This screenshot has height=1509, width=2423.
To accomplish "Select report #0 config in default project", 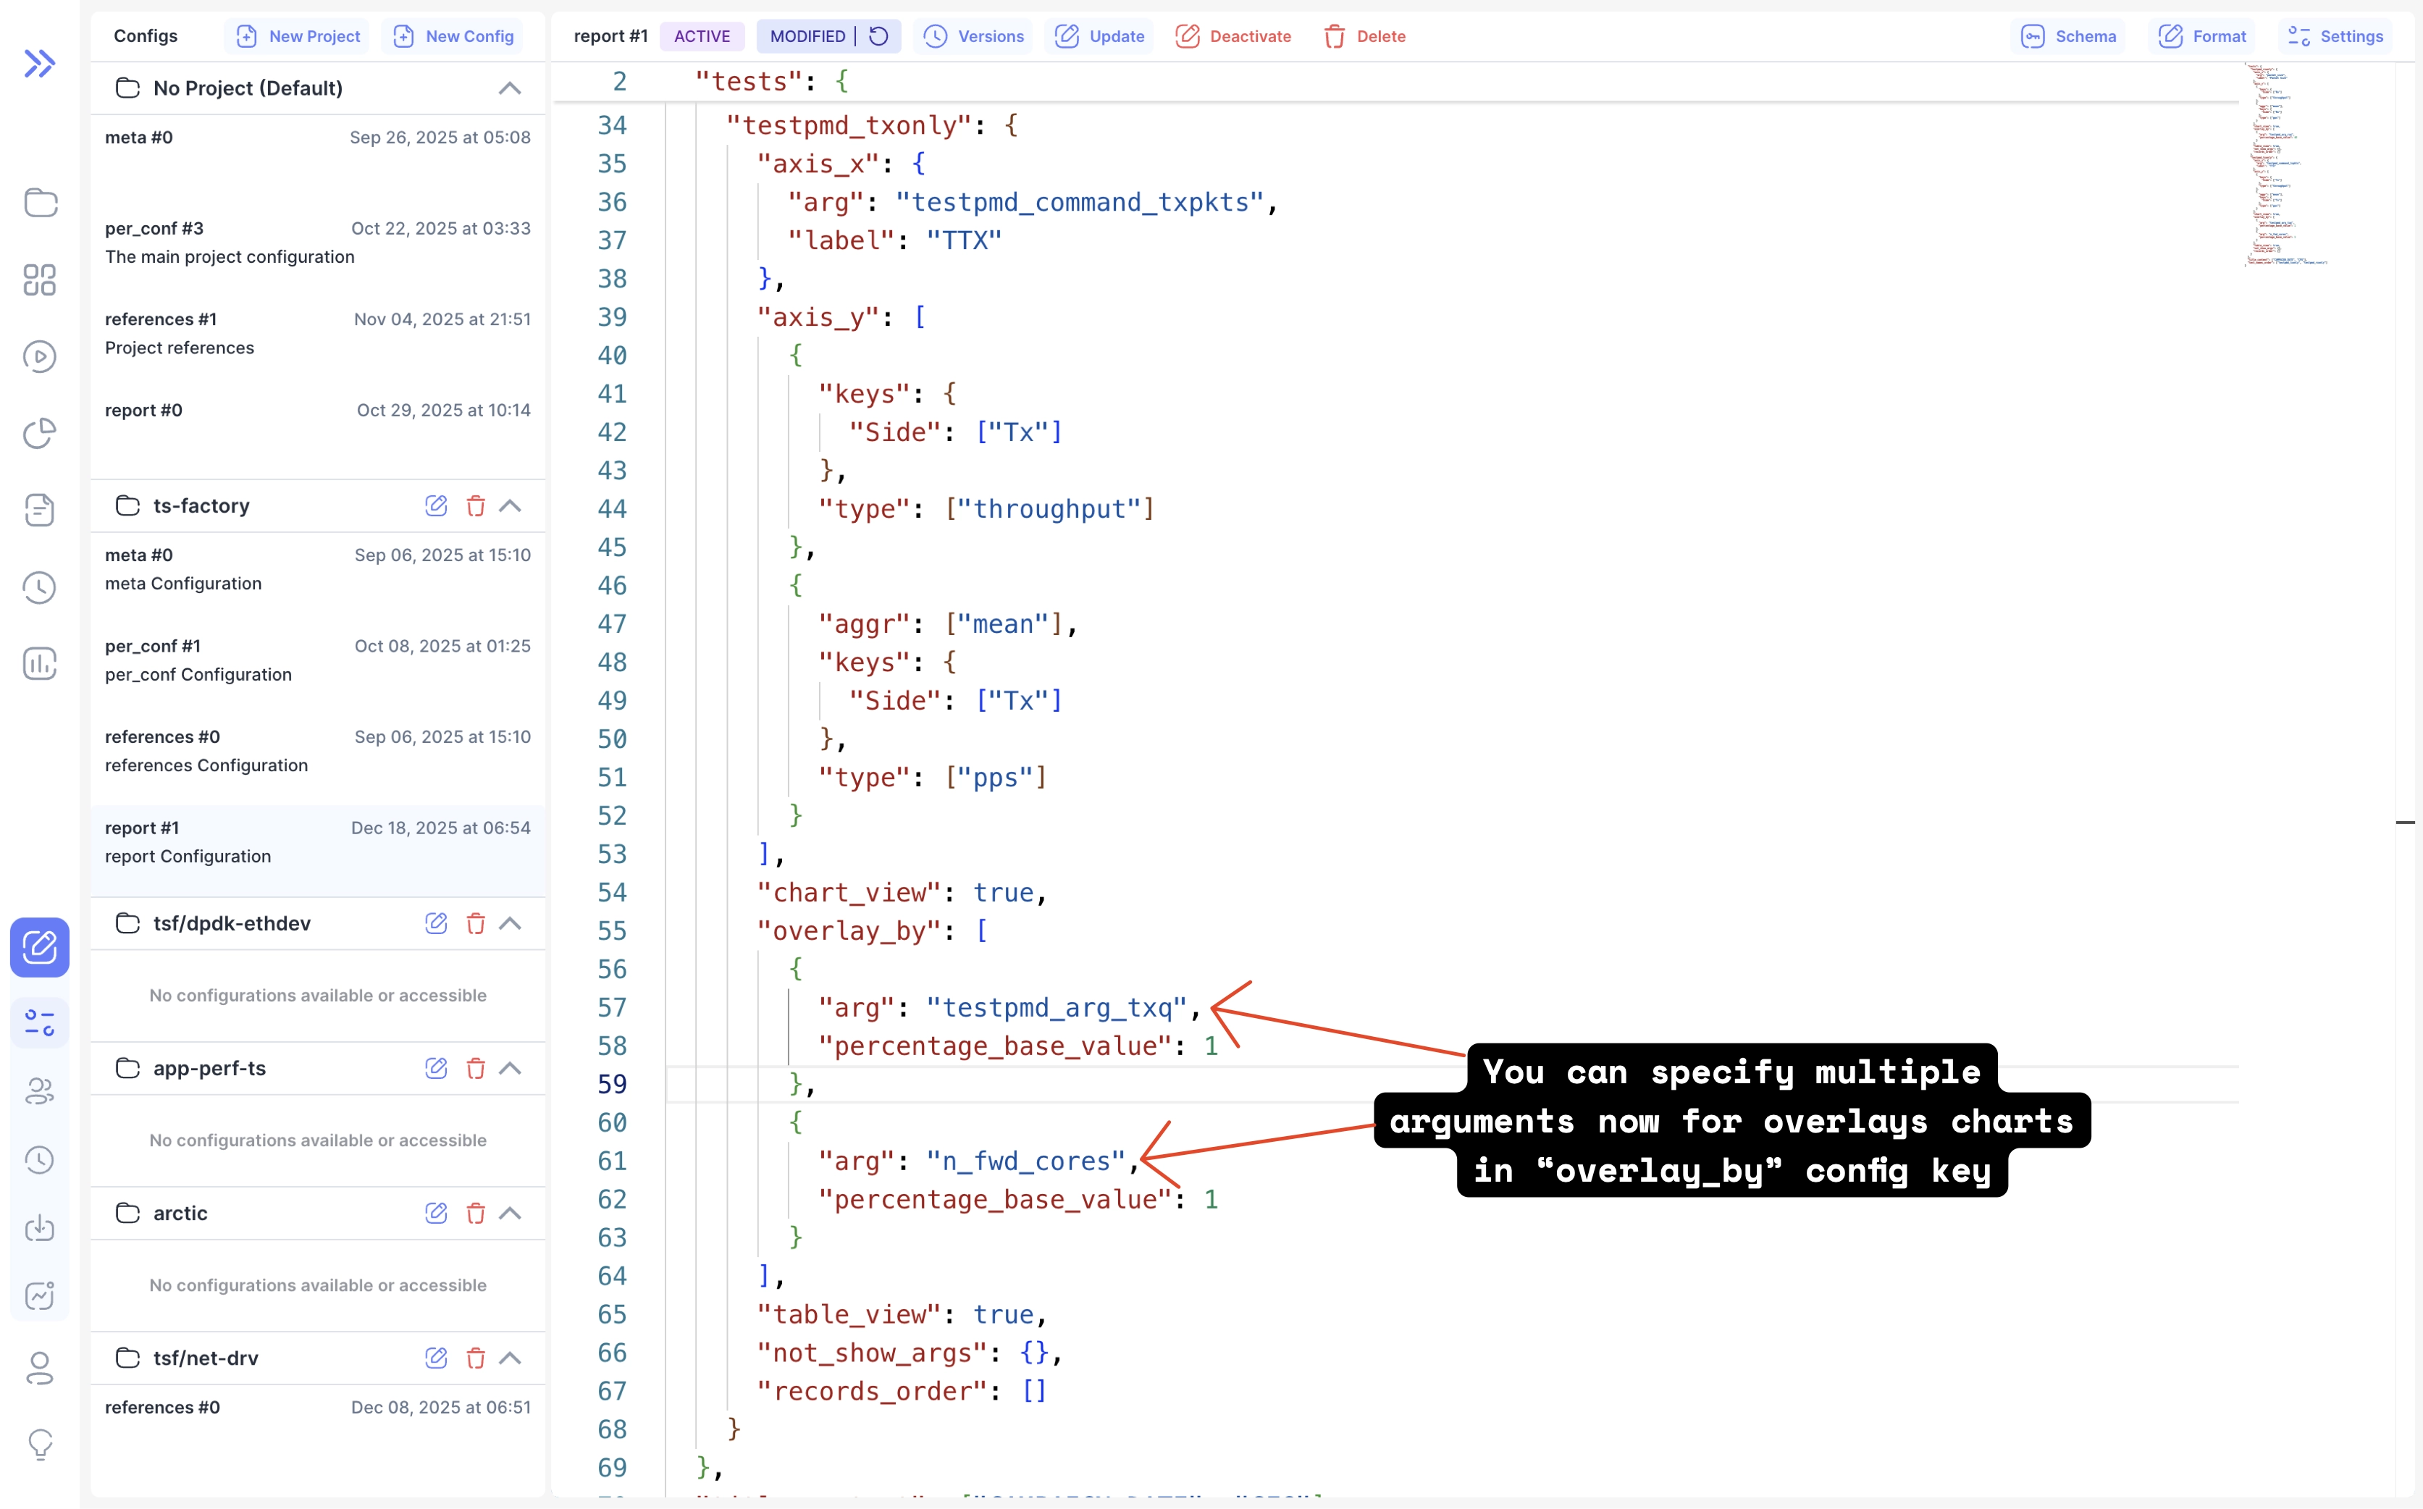I will point(317,411).
